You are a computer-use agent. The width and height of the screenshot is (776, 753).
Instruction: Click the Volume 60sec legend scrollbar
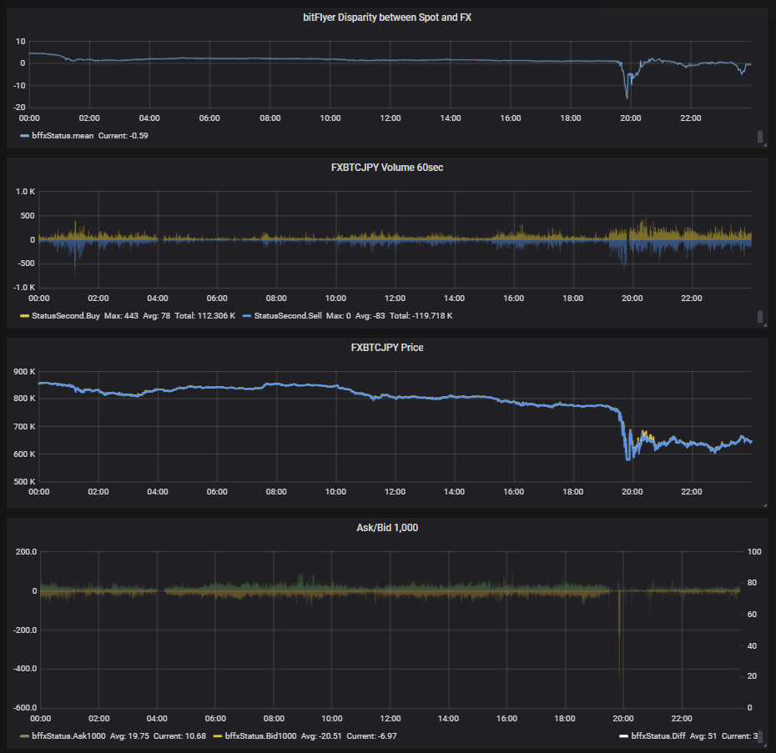tap(760, 317)
